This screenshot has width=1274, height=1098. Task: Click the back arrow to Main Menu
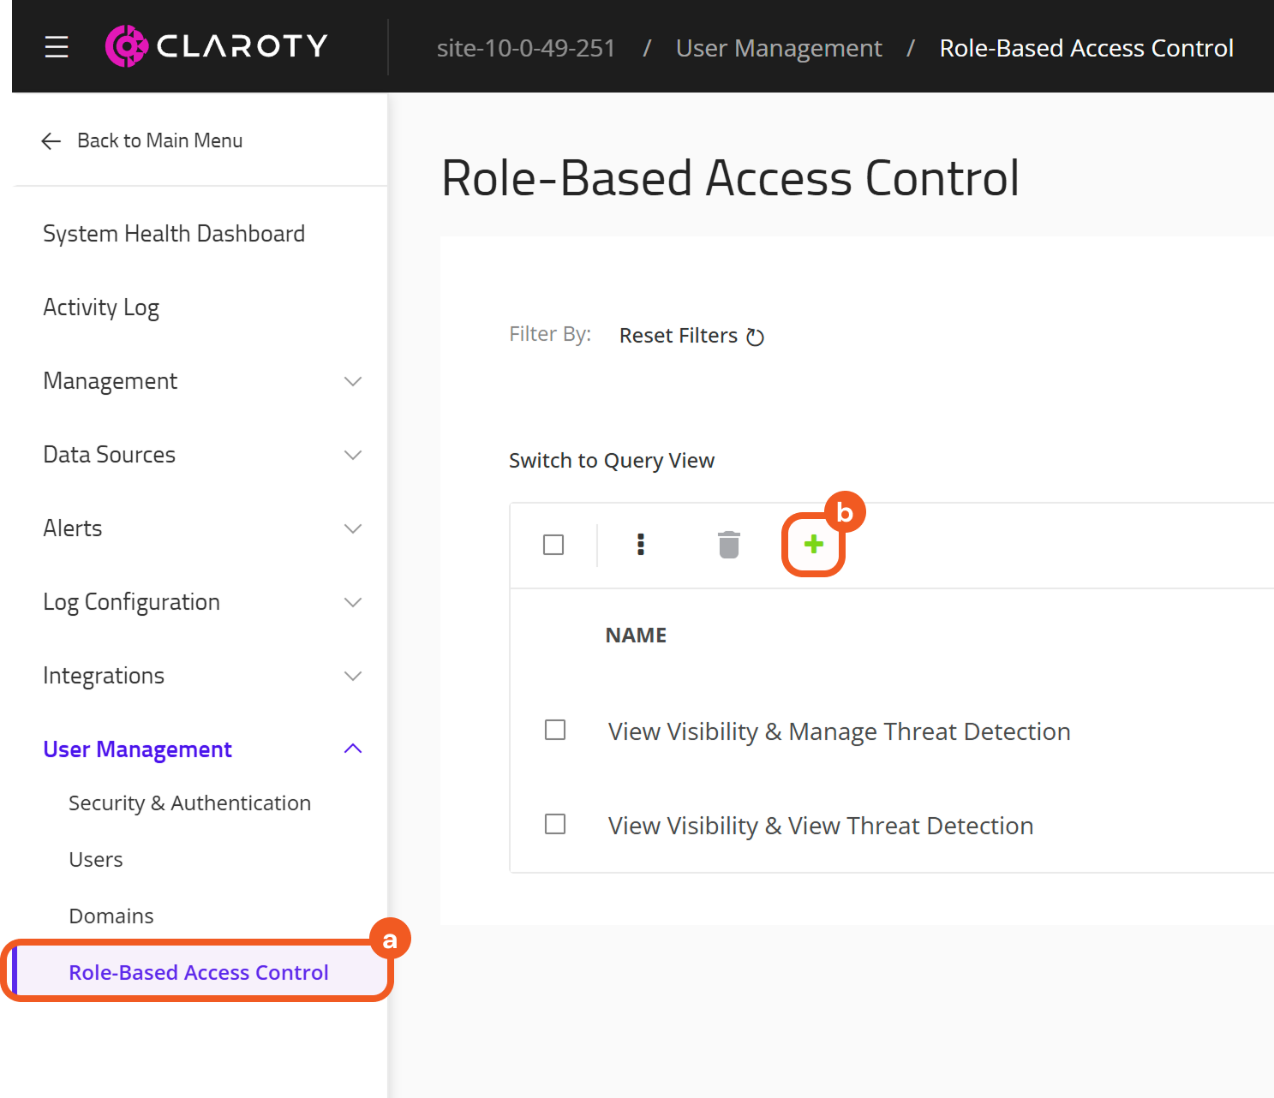[x=51, y=141]
